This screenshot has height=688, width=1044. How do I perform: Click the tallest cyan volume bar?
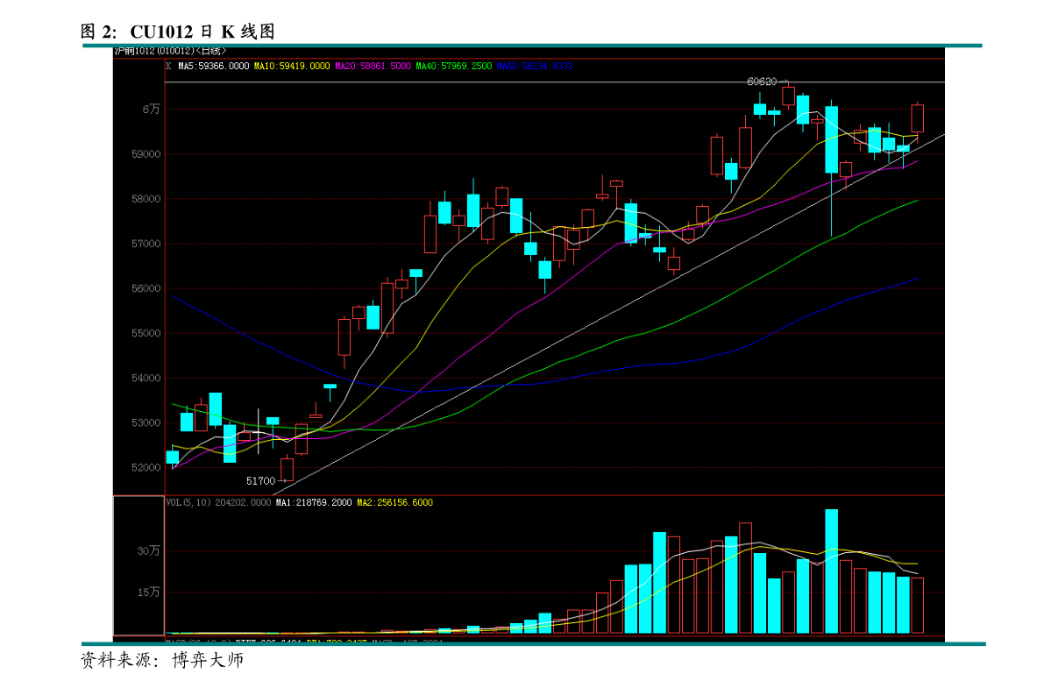click(x=832, y=571)
